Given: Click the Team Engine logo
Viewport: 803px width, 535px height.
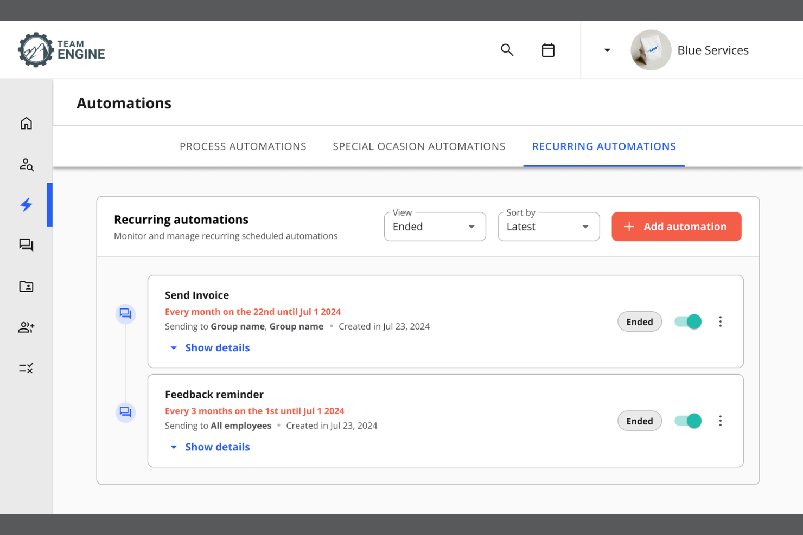Looking at the screenshot, I should click(61, 50).
